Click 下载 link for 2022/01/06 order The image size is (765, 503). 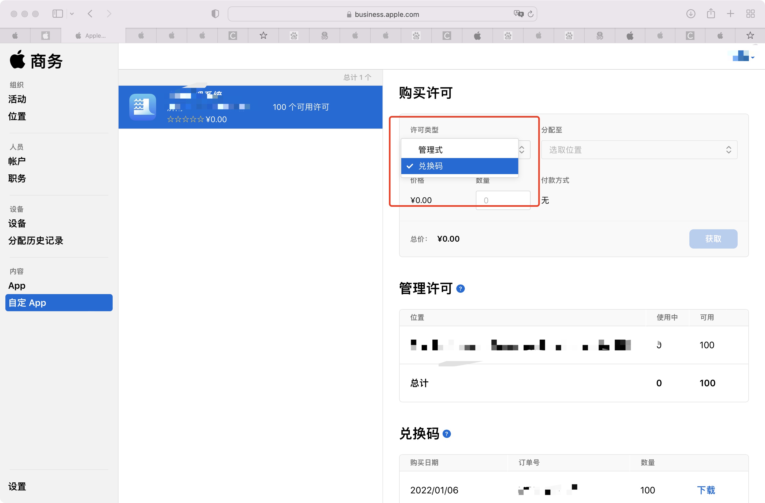[706, 490]
